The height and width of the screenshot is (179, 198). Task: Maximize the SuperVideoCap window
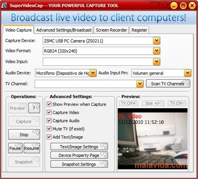[x=183, y=6]
